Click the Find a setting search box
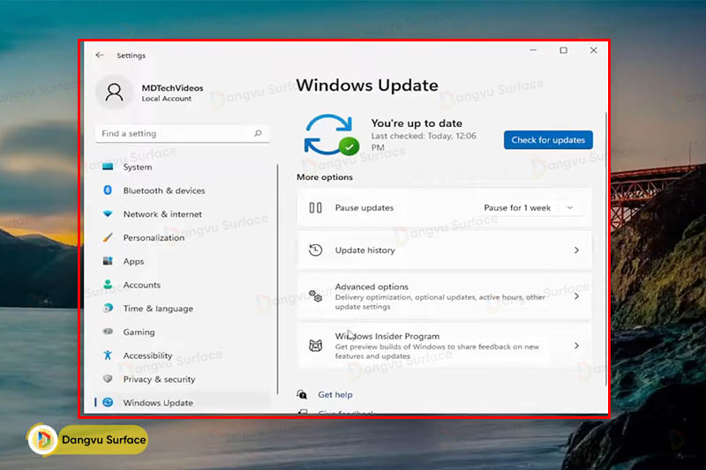The height and width of the screenshot is (470, 706). 183,133
